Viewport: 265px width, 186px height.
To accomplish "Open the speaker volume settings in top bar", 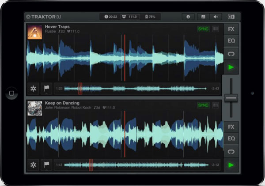I will [216, 17].
